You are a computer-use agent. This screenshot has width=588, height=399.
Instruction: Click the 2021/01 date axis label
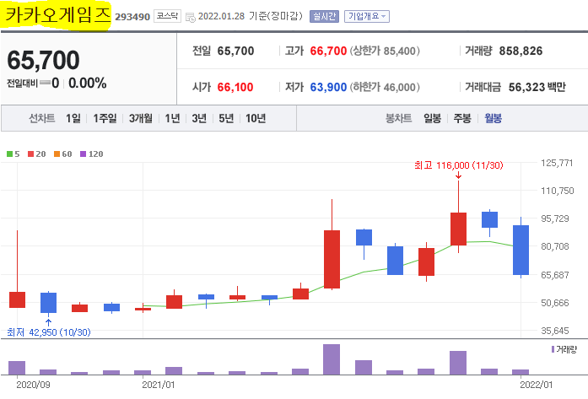pyautogui.click(x=159, y=385)
